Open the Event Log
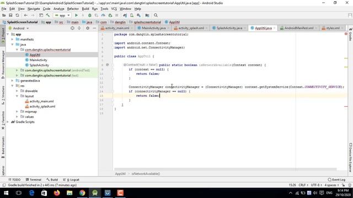 pos(336,180)
